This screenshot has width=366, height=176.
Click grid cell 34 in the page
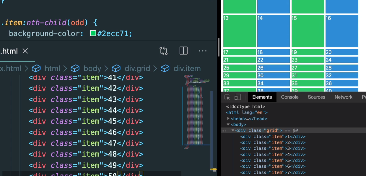[274, 83]
